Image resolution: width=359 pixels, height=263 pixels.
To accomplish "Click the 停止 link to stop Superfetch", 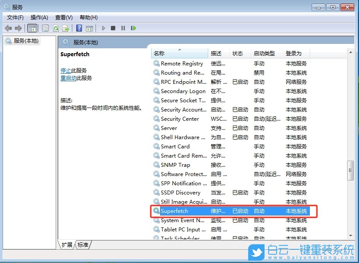I will [x=67, y=70].
